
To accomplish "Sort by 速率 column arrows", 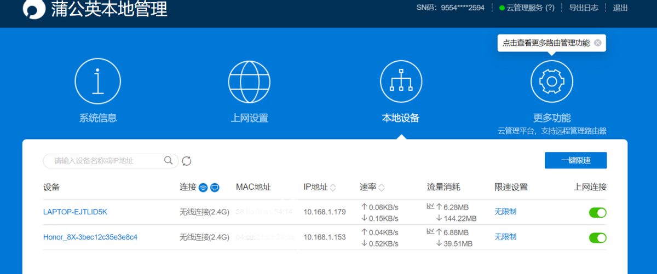I will tap(382, 188).
